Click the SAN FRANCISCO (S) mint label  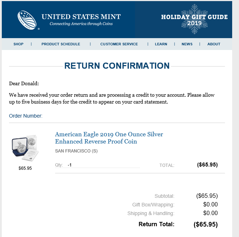coord(76,151)
